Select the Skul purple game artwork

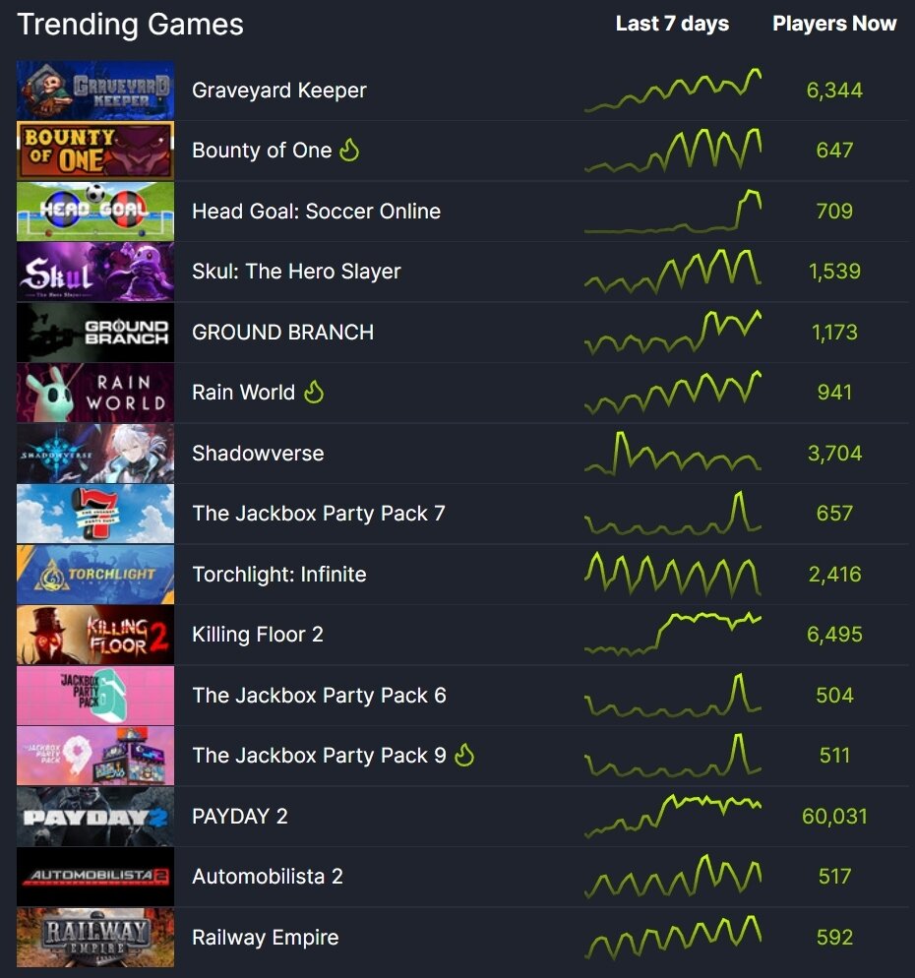95,272
